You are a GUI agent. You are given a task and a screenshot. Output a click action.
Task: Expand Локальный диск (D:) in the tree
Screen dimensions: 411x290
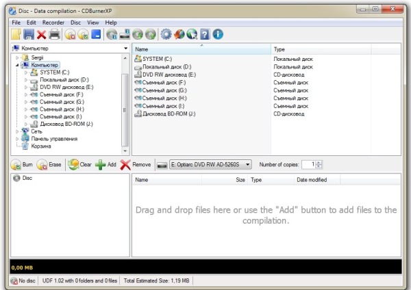pyautogui.click(x=26, y=79)
